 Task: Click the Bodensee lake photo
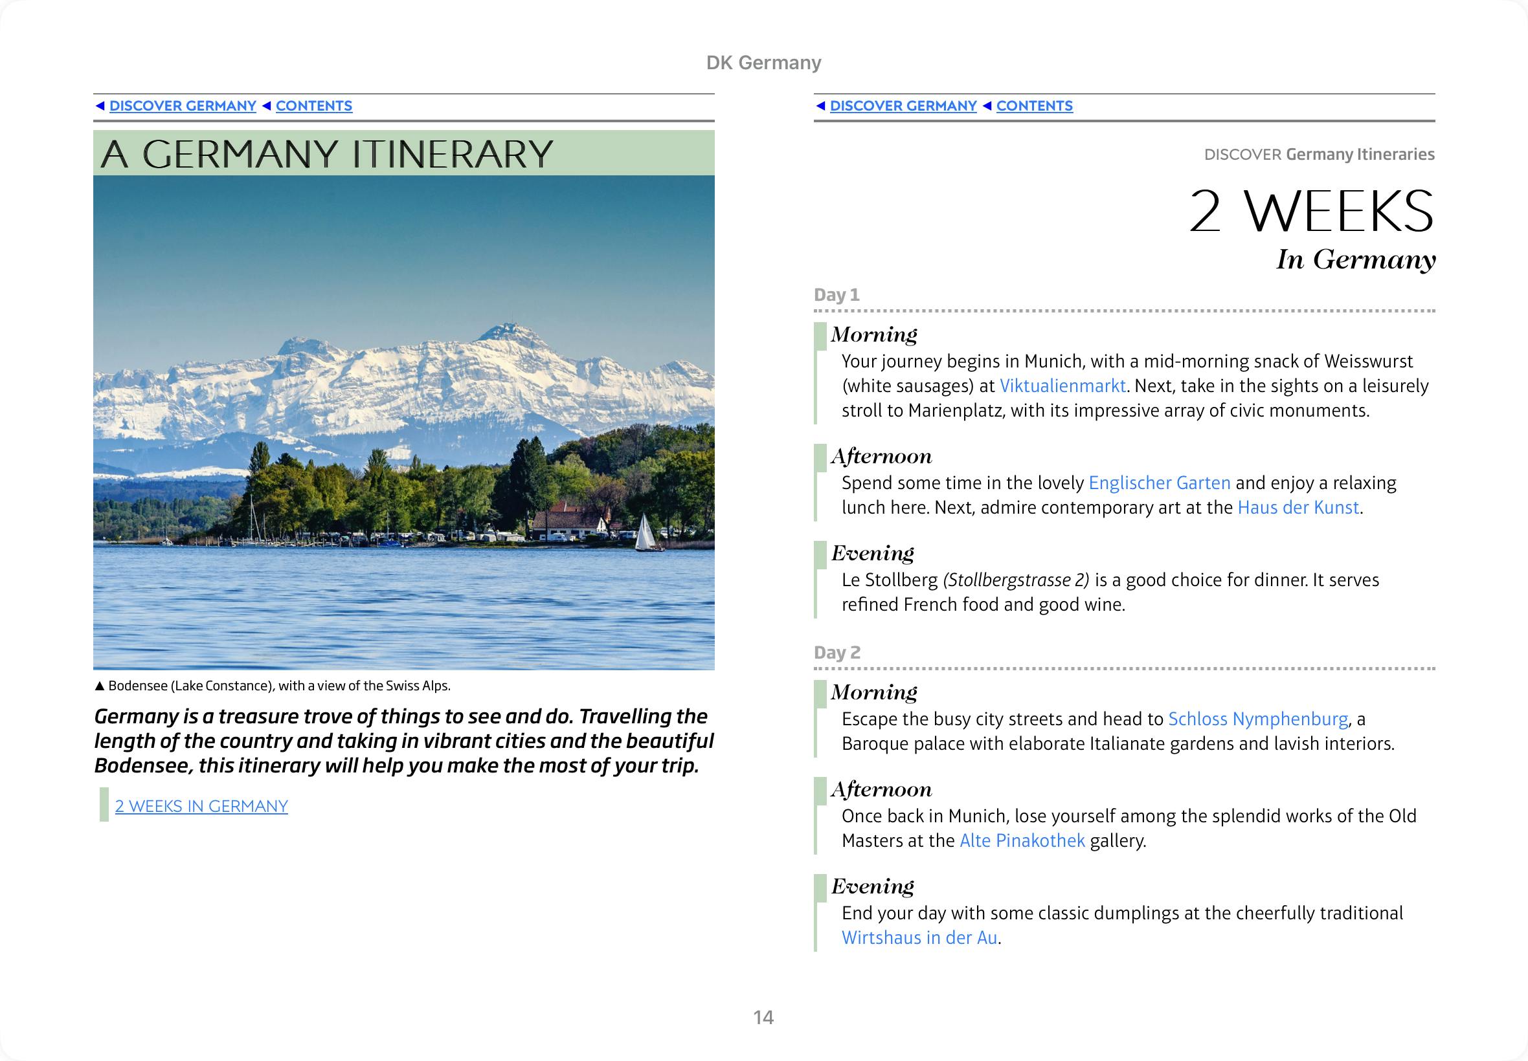point(404,422)
